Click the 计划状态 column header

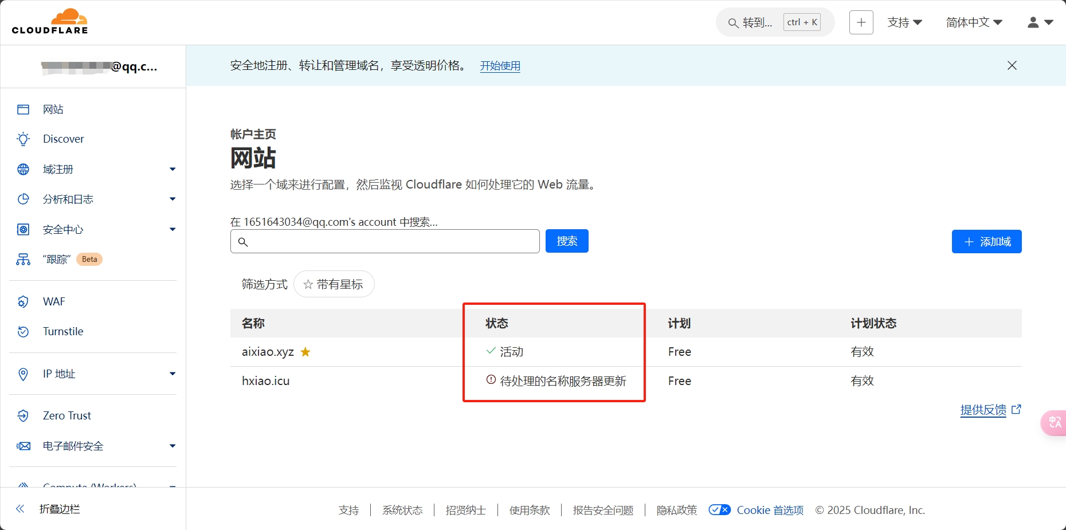pyautogui.click(x=873, y=323)
